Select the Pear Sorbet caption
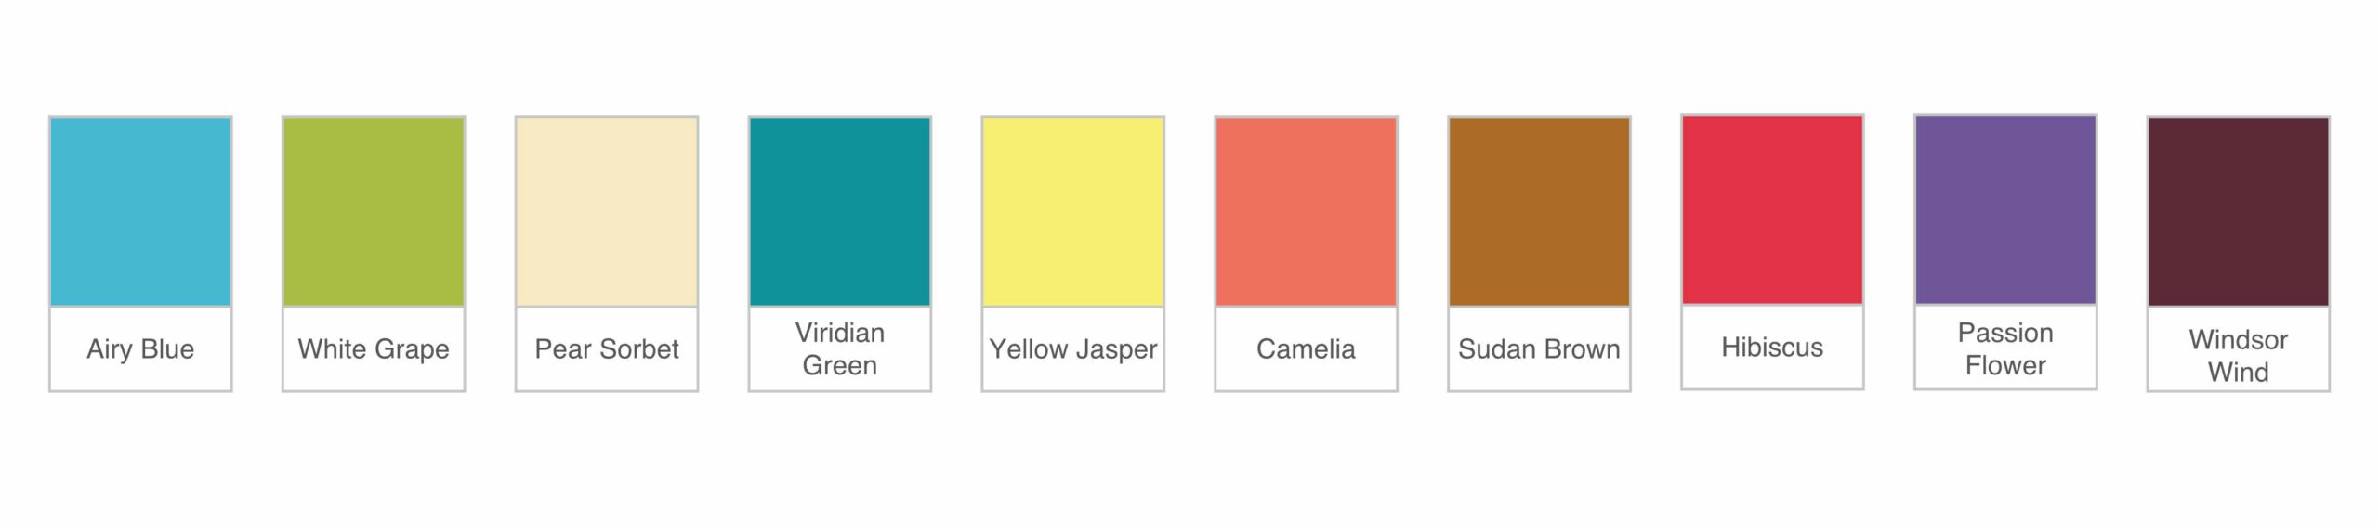Image resolution: width=2379 pixels, height=525 pixels. pos(607,349)
